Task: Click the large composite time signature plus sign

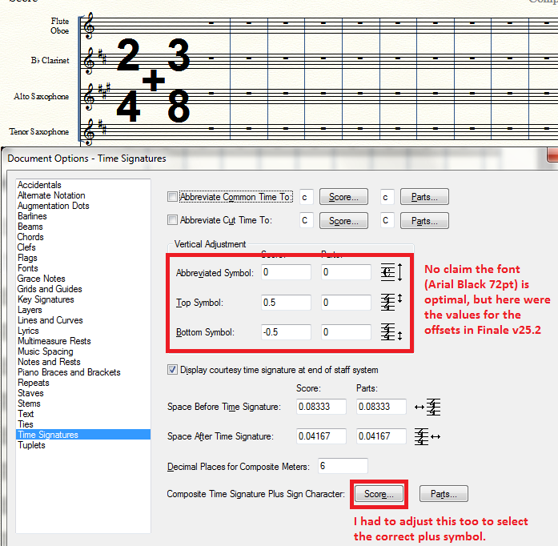Action: [x=153, y=80]
